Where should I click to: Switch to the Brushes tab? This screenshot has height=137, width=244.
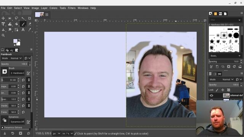tap(210, 14)
